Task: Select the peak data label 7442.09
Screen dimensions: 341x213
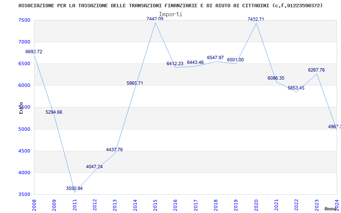Action: pyautogui.click(x=155, y=19)
